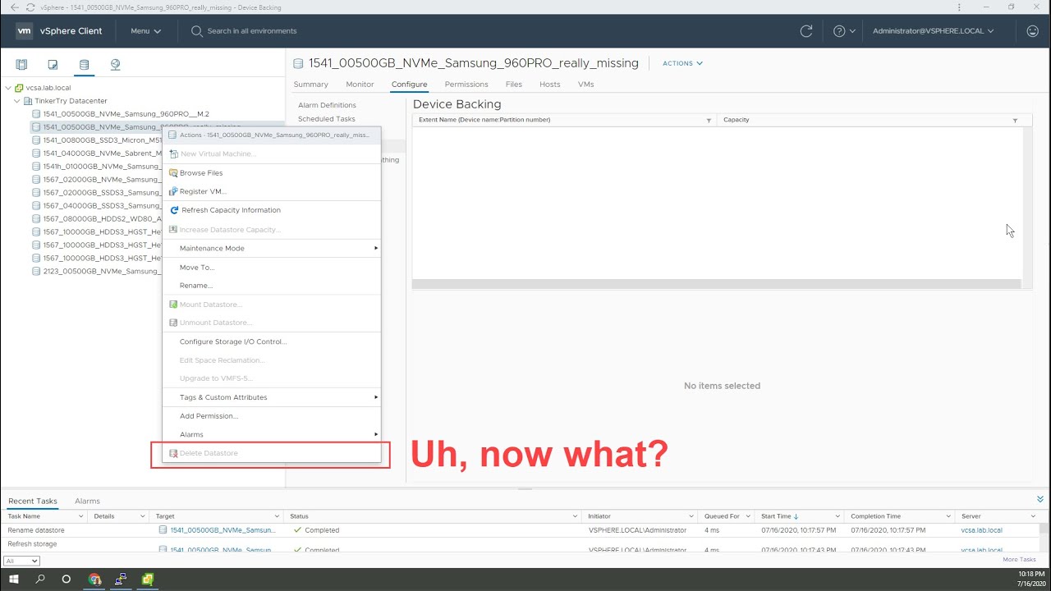This screenshot has width=1051, height=591.
Task: Open the Windows Start menu
Action: pyautogui.click(x=14, y=579)
